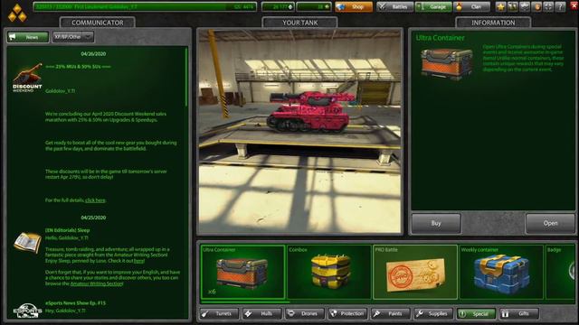
Task: Click the news panel scrollbar
Action: pyautogui.click(x=186, y=78)
